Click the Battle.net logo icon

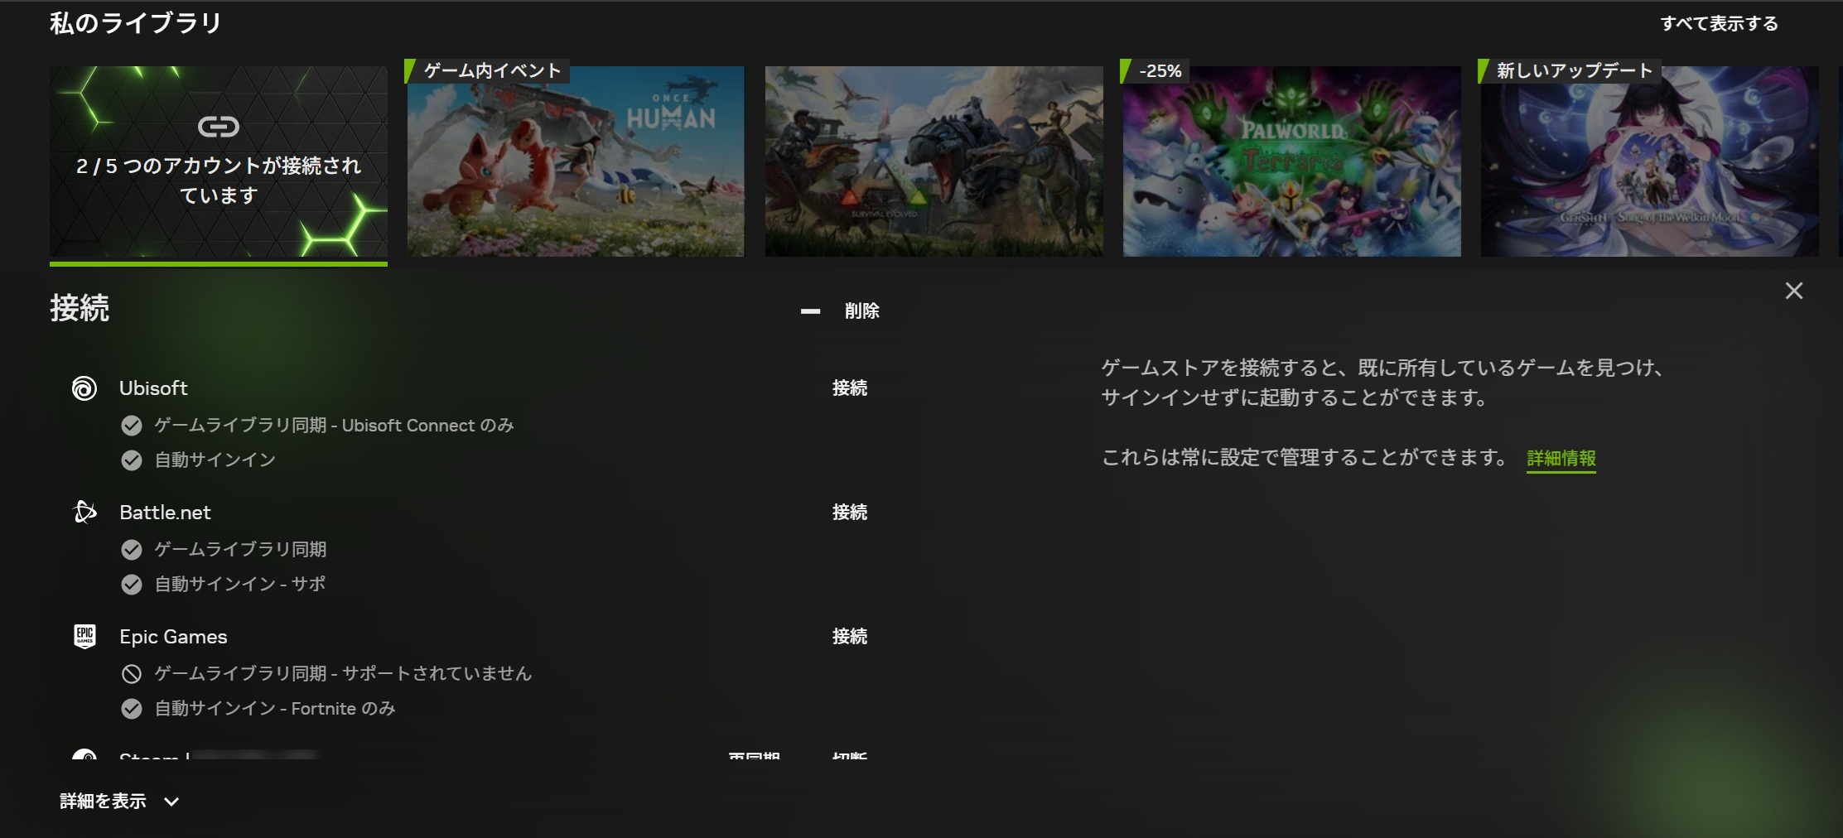(x=84, y=513)
